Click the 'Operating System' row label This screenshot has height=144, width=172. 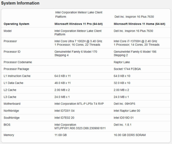pyautogui.click(x=16, y=24)
